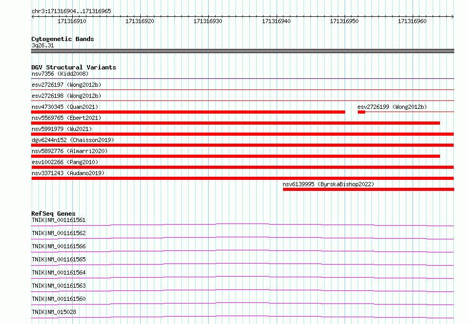Image resolution: width=469 pixels, height=324 pixels.
Task: Click ruler tick label 171316960
Action: [412, 21]
